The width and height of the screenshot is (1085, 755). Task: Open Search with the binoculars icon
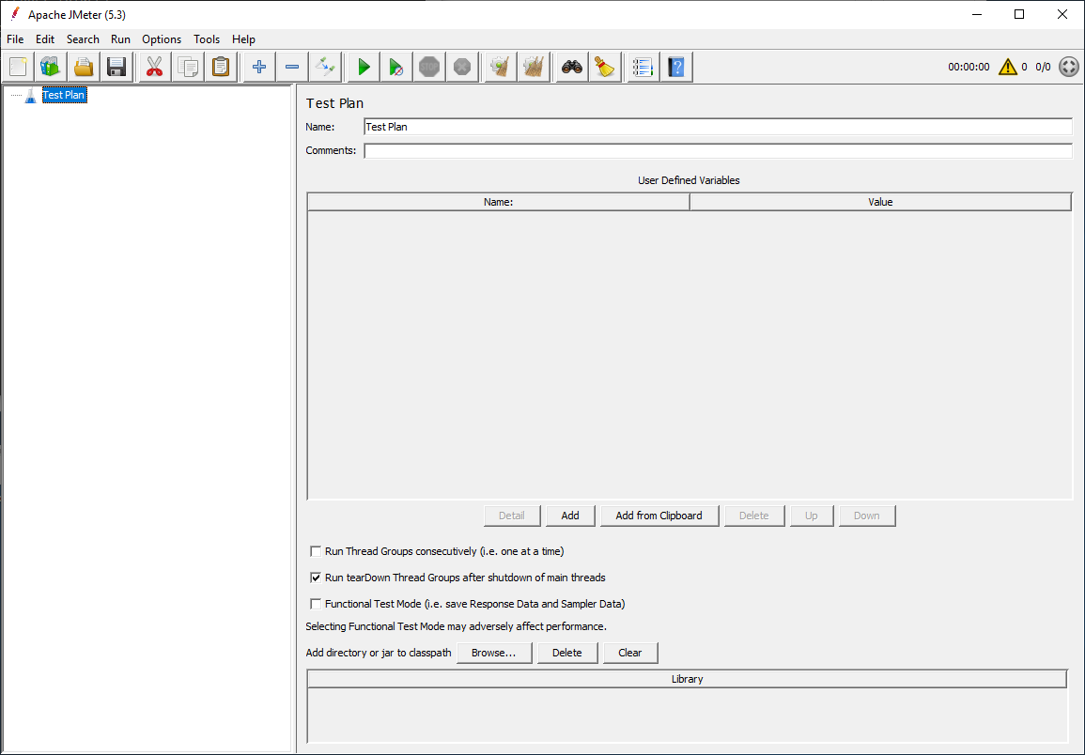(x=571, y=67)
